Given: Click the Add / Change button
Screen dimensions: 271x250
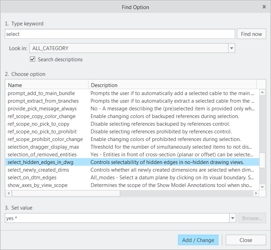Looking at the screenshot, I should (x=198, y=240).
